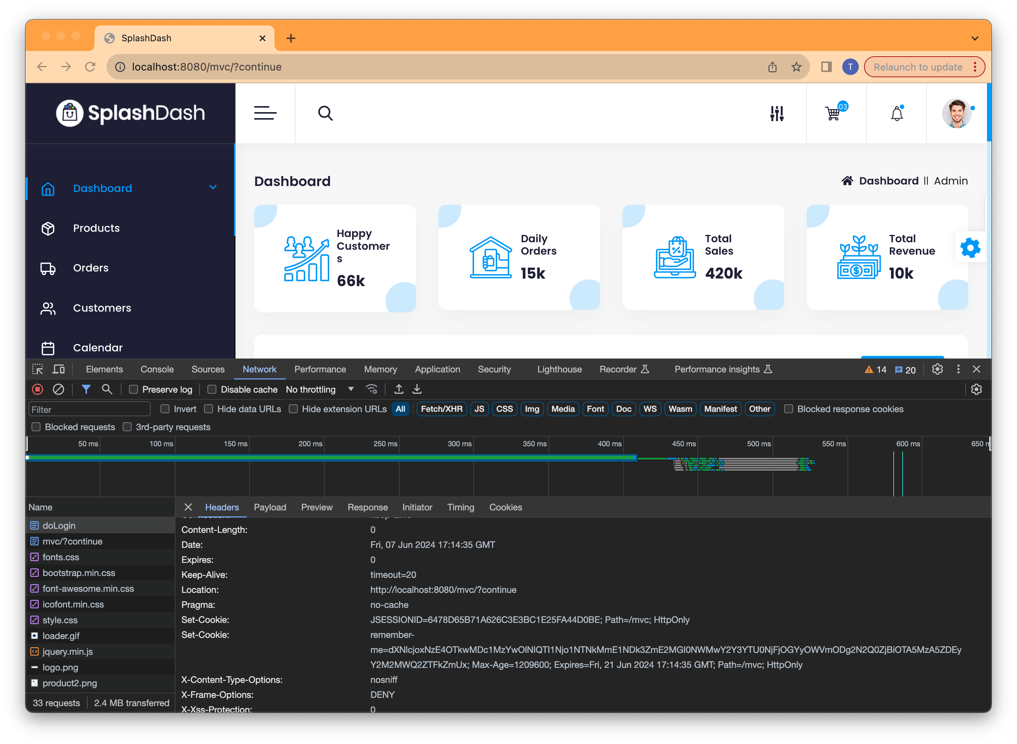Toggle the device toolbar icon in DevTools

click(58, 369)
